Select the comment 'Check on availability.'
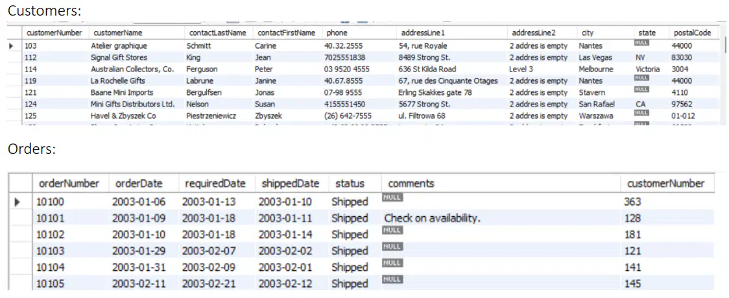 pyautogui.click(x=432, y=218)
